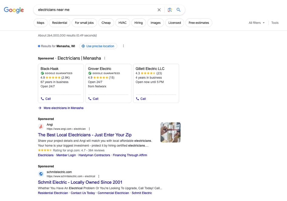This screenshot has height=201, width=287.
Task: Open More electricians in Menasha link
Action: pos(64,108)
